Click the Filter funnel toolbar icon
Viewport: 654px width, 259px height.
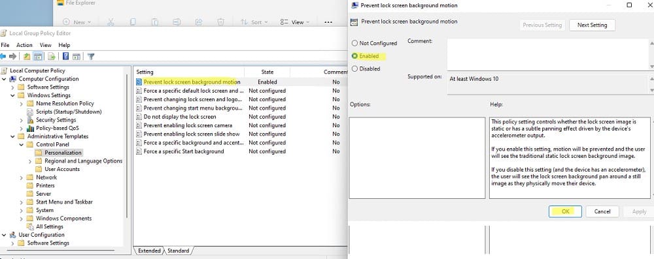(x=91, y=56)
